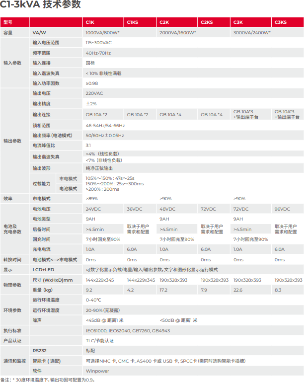304x383 pixels.
Task: Click the 纯净正弦输出 waveform value
Action: point(99,168)
